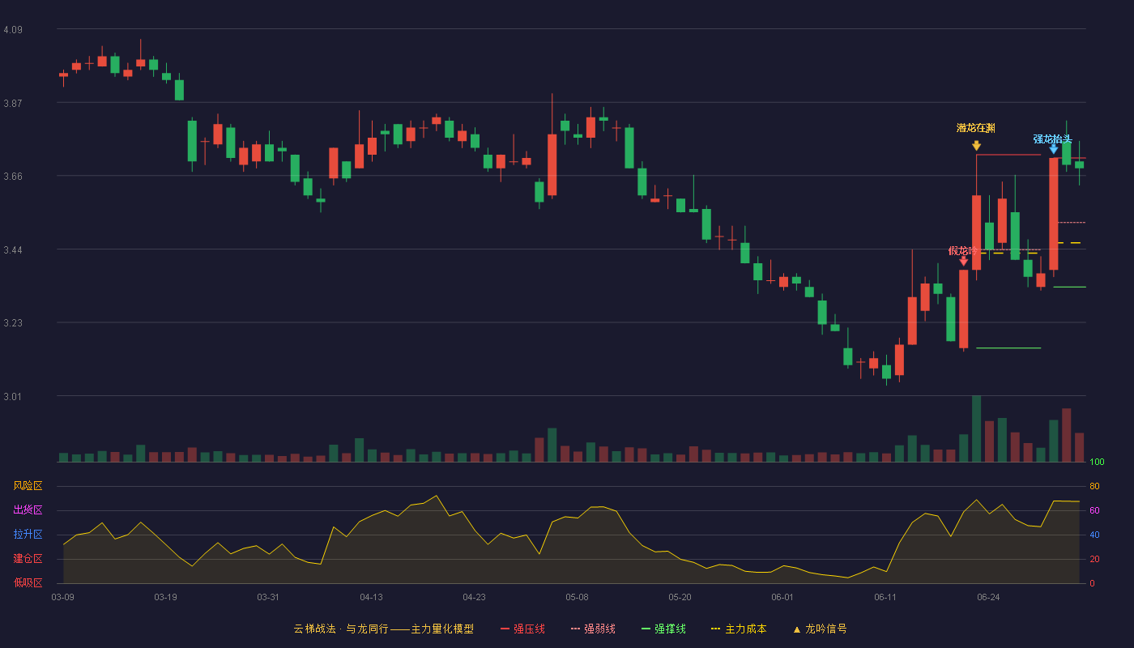Click the 3.23 price axis label

[13, 323]
